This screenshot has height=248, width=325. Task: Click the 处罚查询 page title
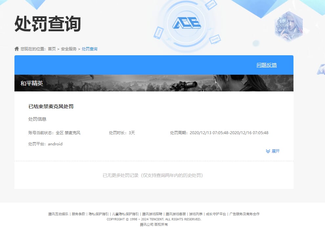click(x=48, y=24)
